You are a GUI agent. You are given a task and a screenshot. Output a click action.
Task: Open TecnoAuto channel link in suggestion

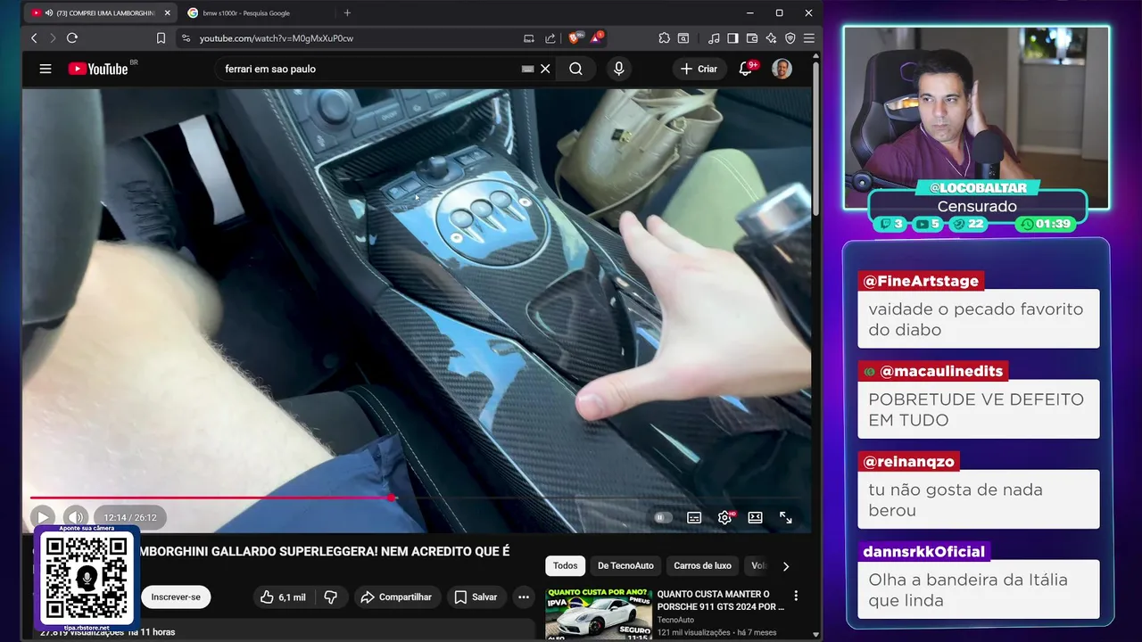[675, 620]
